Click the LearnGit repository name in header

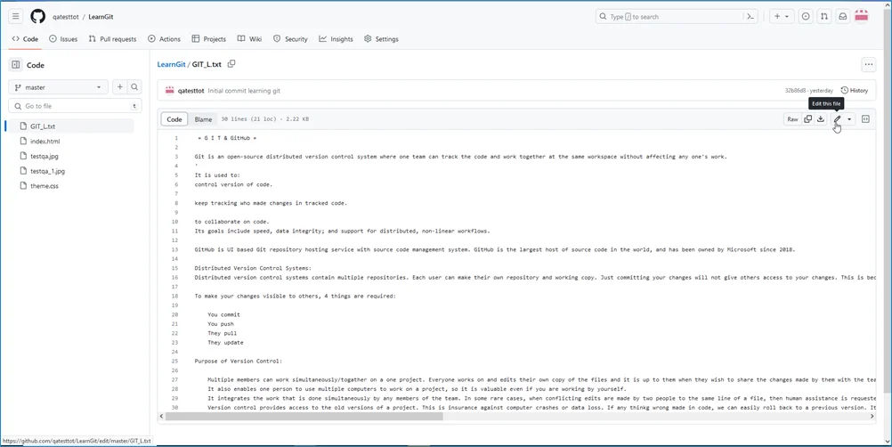tap(101, 17)
